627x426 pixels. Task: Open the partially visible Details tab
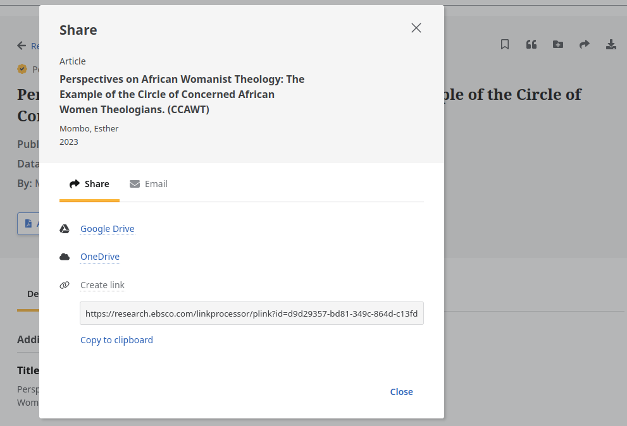[33, 293]
